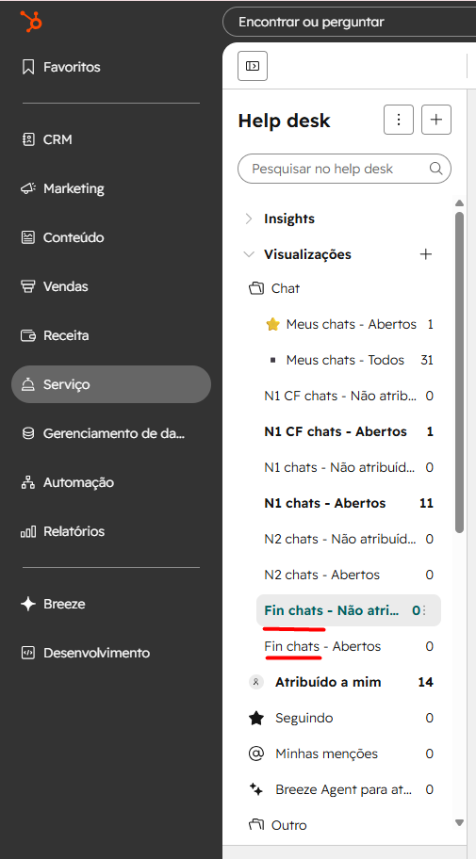Open the Breeze menu label

pyautogui.click(x=64, y=604)
